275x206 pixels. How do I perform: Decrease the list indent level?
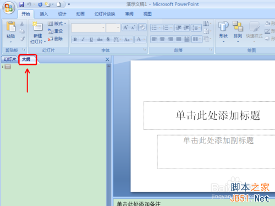tap(178, 27)
